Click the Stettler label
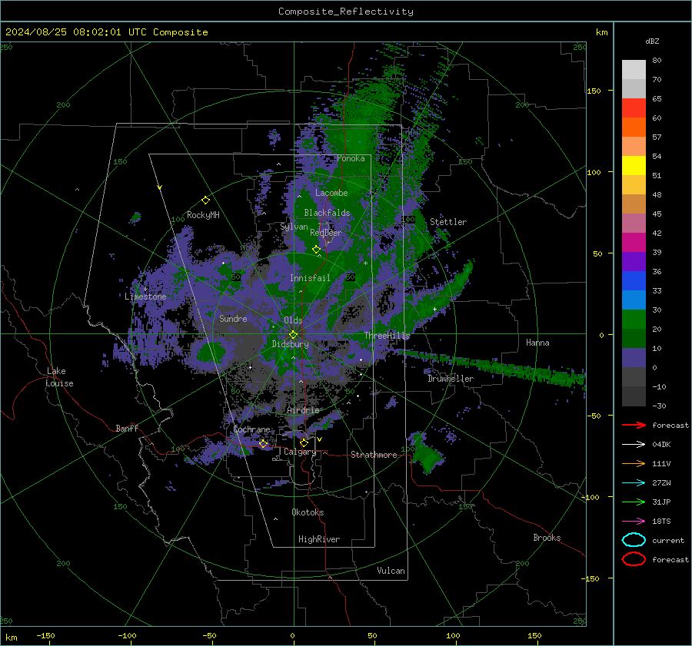This screenshot has width=692, height=646. (x=448, y=222)
